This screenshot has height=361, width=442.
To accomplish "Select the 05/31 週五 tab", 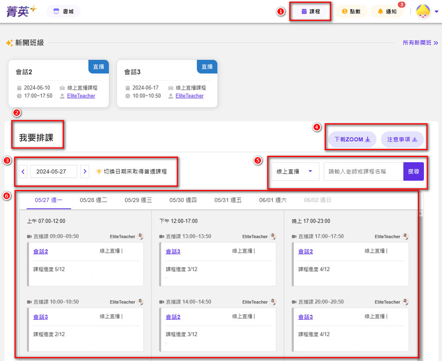I will tap(228, 200).
